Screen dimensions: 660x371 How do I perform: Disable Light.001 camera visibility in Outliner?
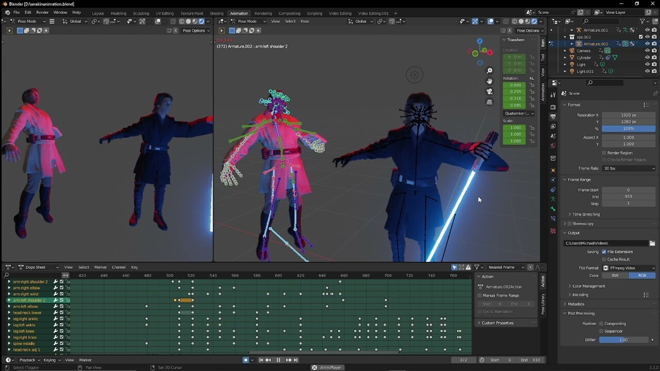click(654, 71)
